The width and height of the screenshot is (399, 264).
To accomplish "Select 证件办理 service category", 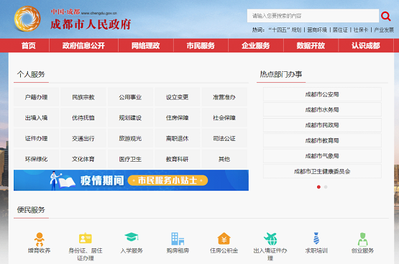I will coord(37,139).
